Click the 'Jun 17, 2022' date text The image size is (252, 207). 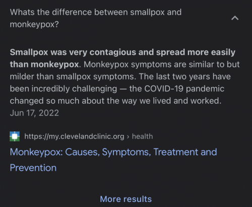pos(34,113)
